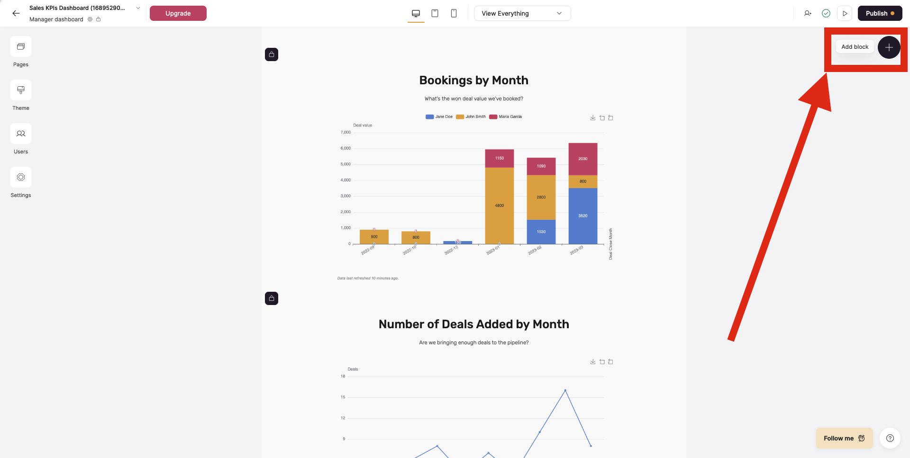Switch to mobile preview mode

click(x=454, y=13)
